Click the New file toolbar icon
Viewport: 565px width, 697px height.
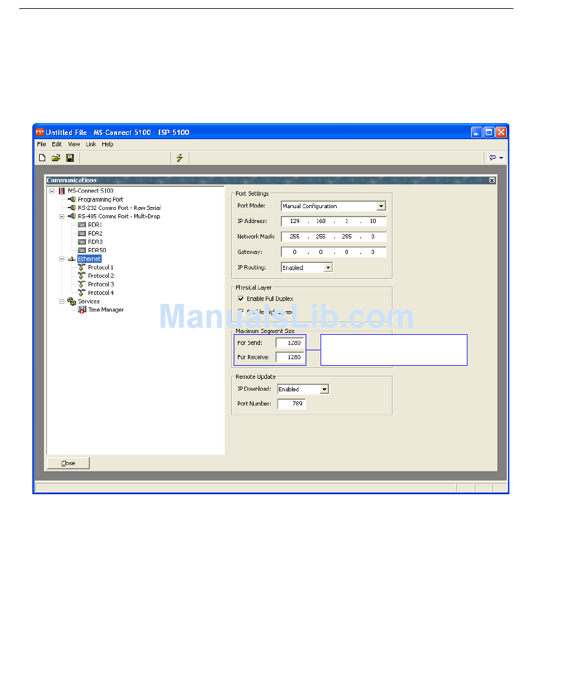[x=42, y=158]
